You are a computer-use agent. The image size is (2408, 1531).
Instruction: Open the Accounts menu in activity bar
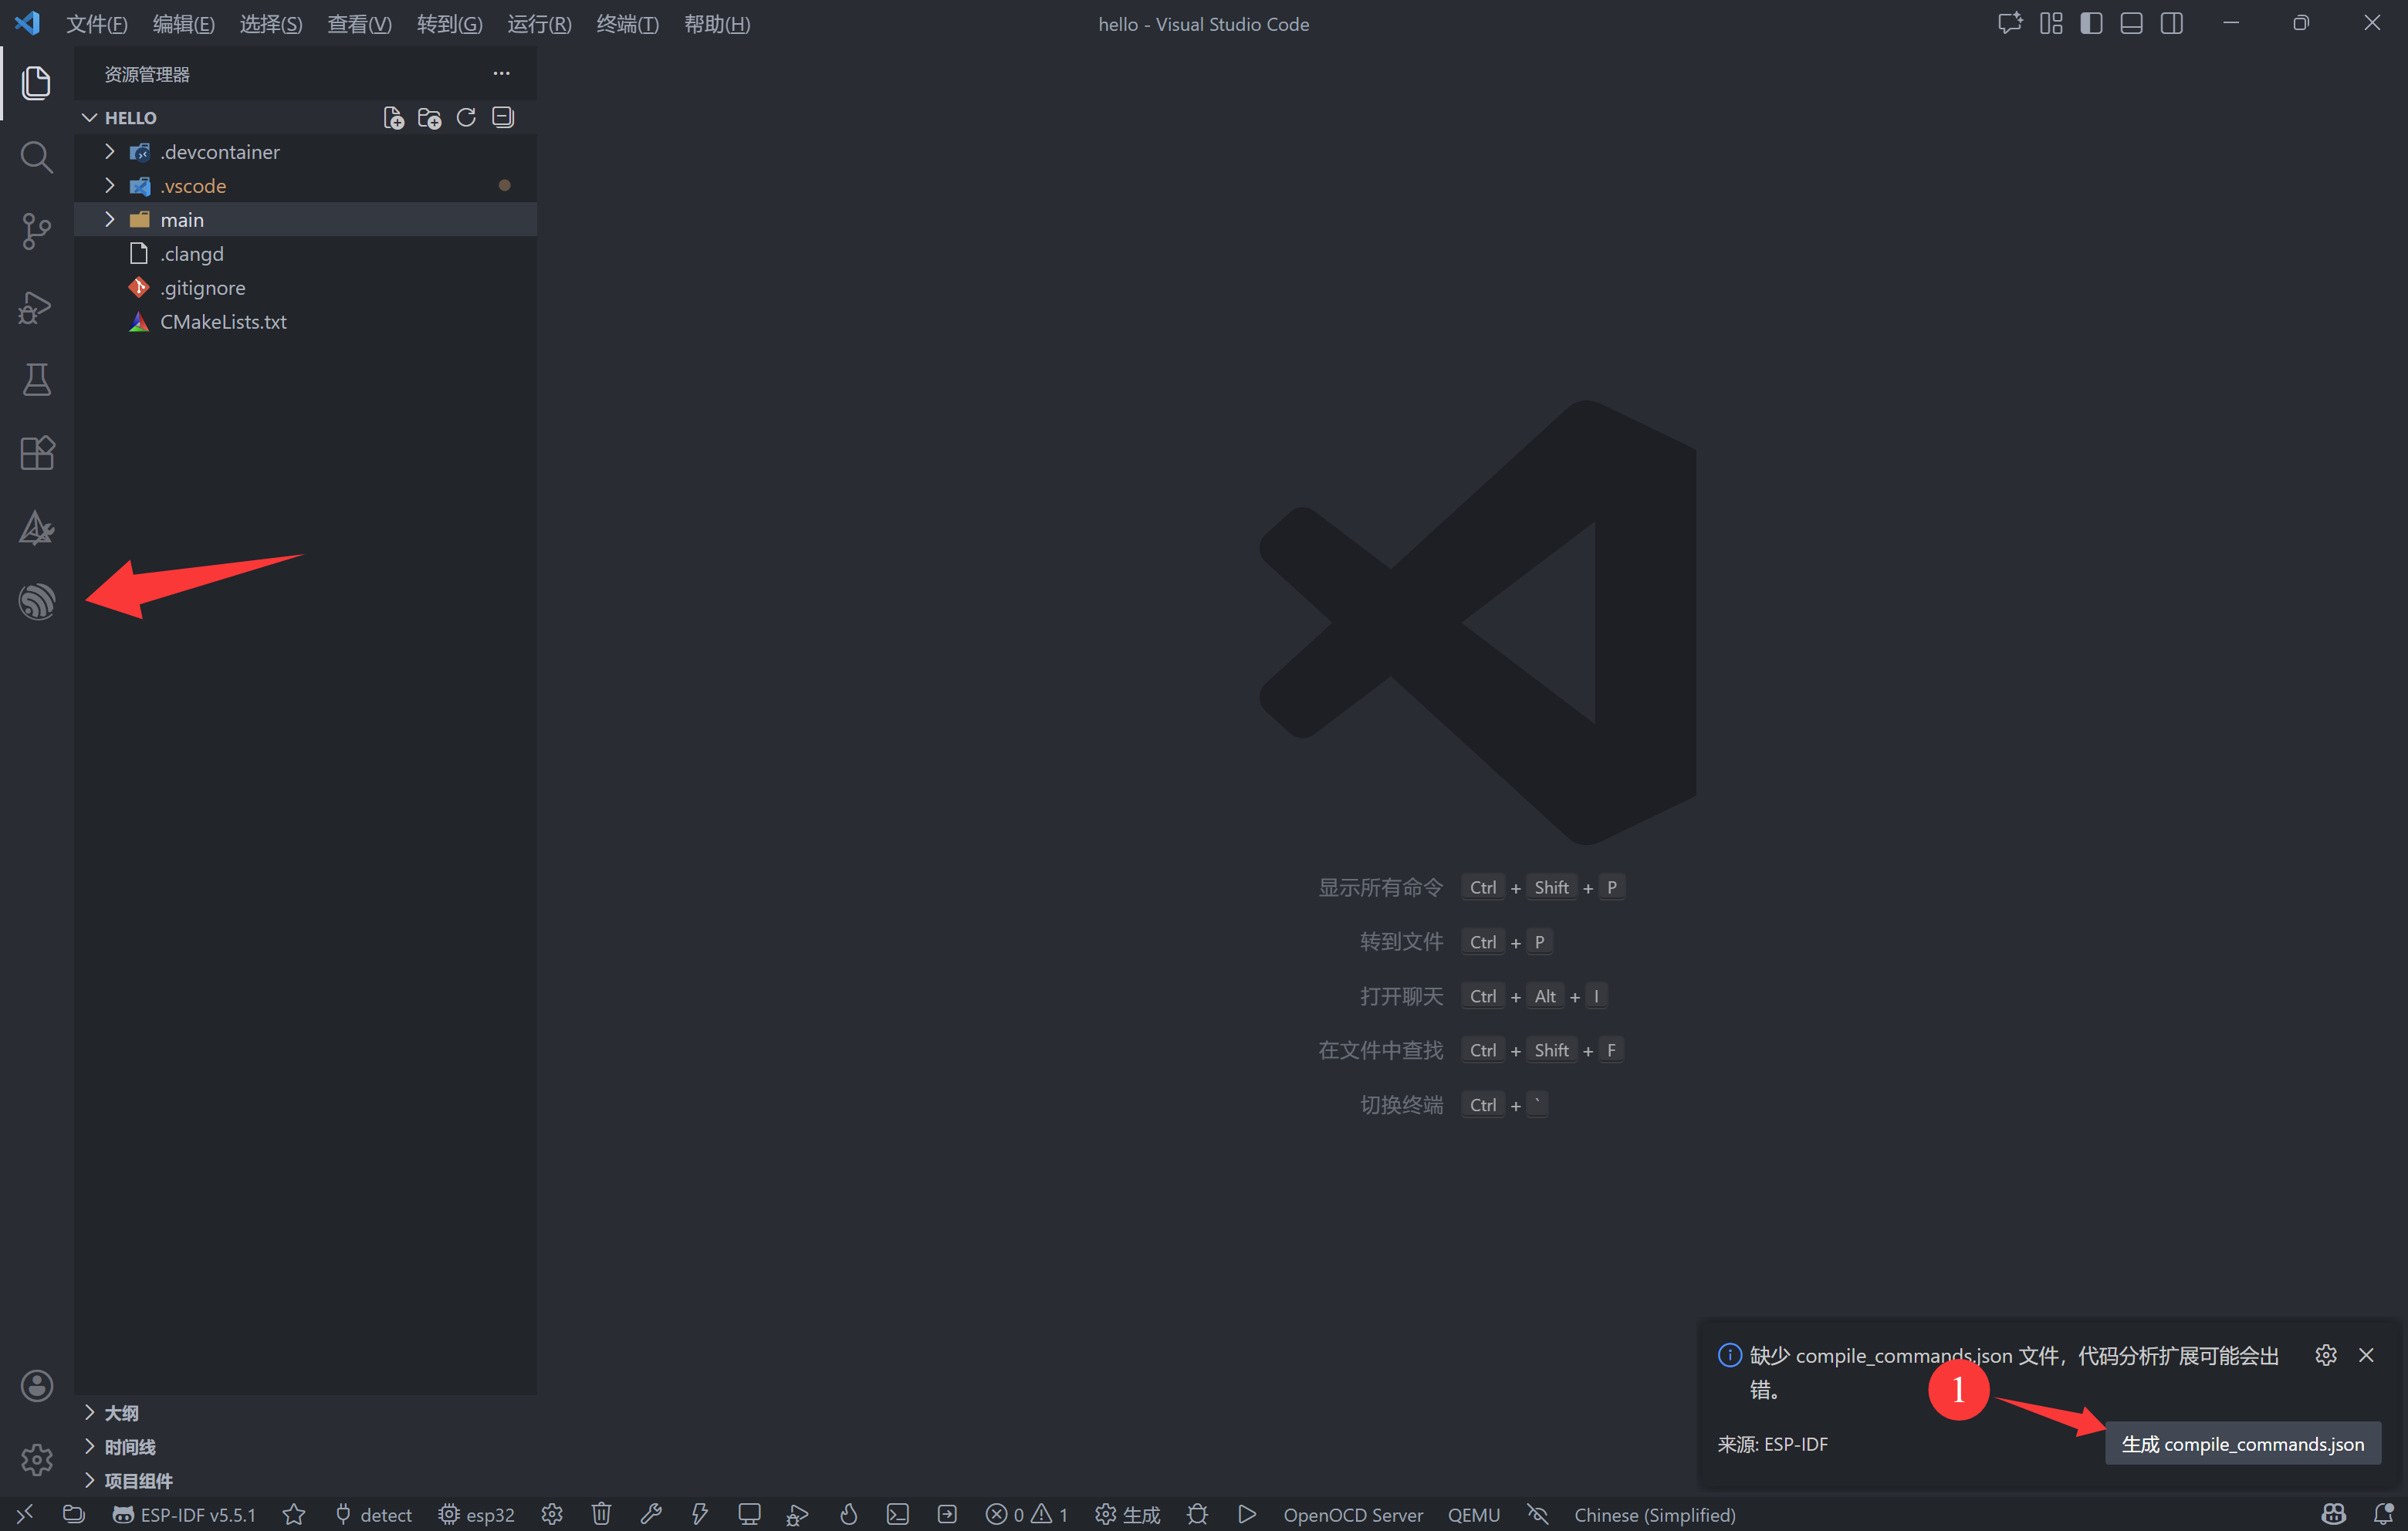tap(36, 1385)
